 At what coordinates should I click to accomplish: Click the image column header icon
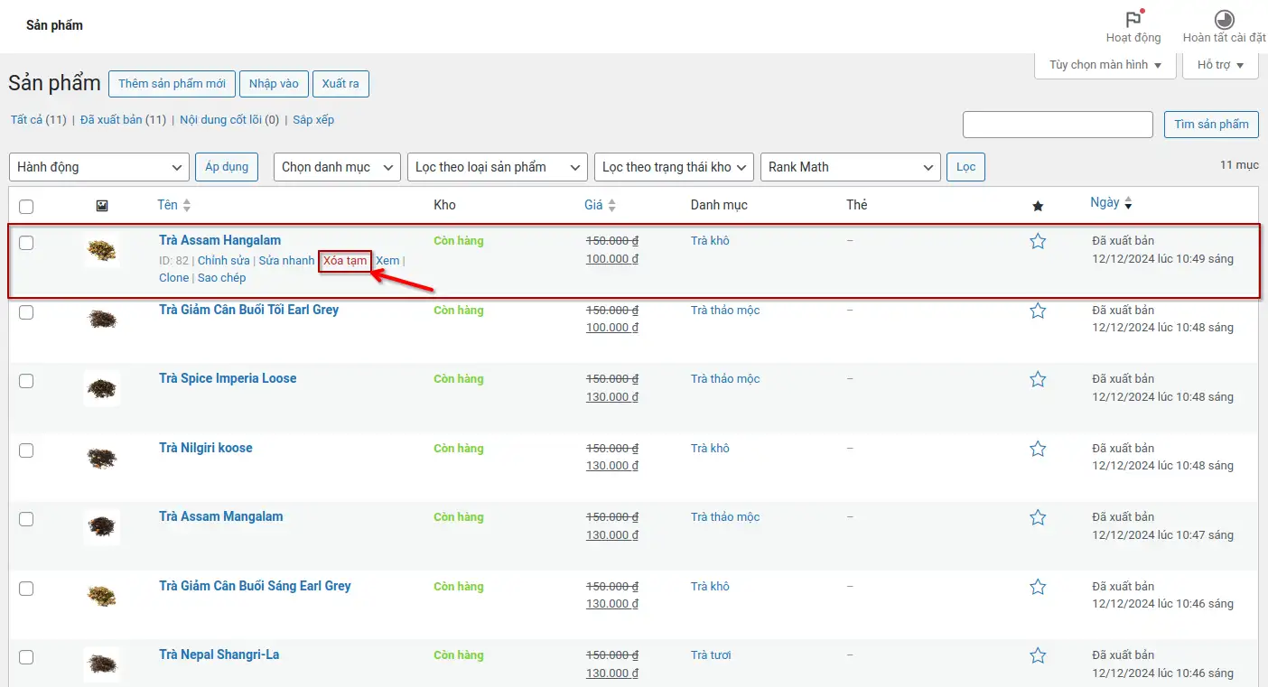click(102, 206)
